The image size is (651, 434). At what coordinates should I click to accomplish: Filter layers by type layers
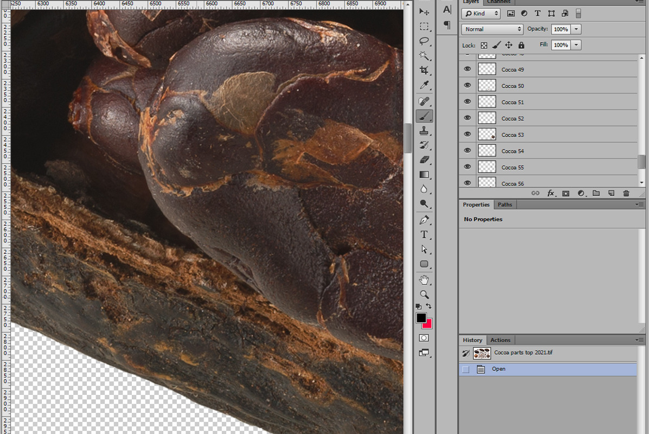(538, 14)
